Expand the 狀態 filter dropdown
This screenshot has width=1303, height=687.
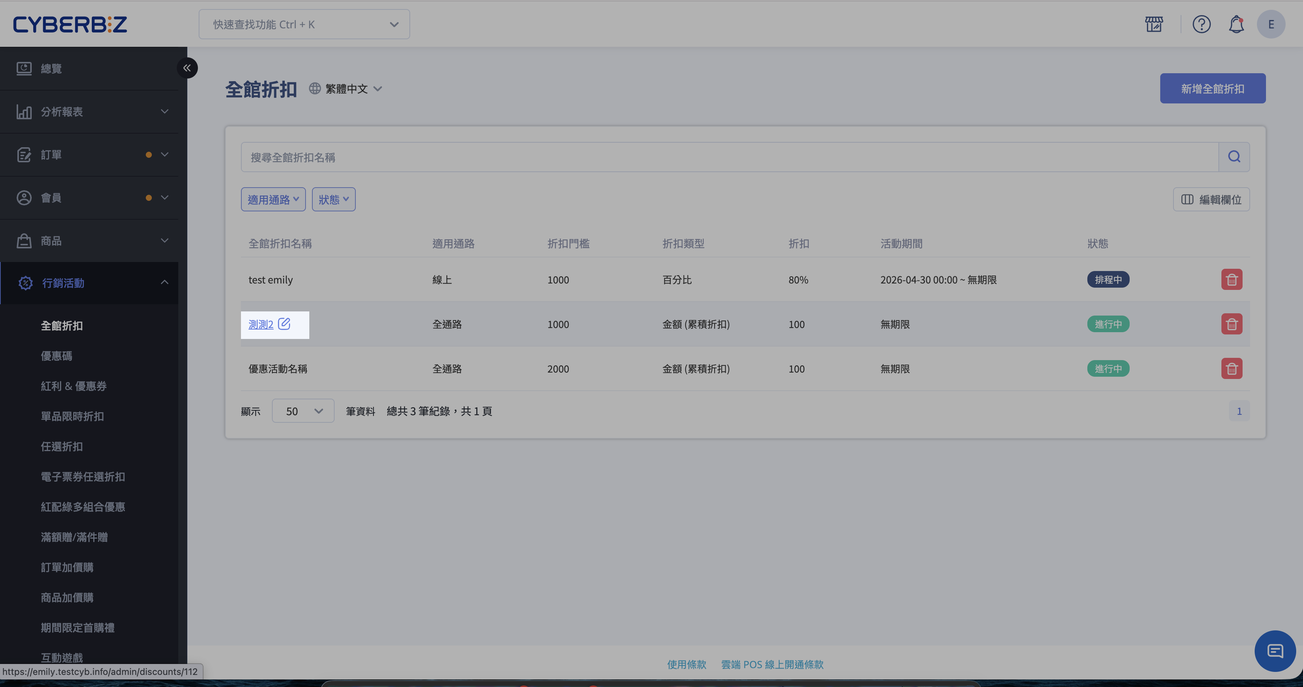point(334,200)
